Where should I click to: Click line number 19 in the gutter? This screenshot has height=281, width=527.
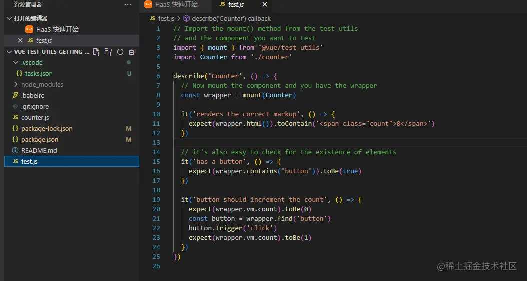point(156,200)
